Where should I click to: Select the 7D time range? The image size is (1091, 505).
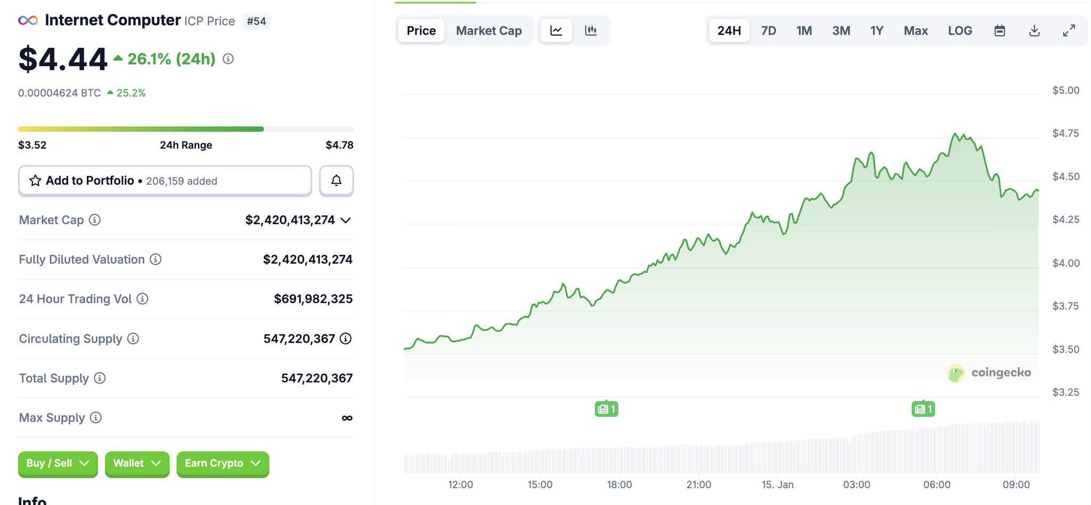(768, 31)
